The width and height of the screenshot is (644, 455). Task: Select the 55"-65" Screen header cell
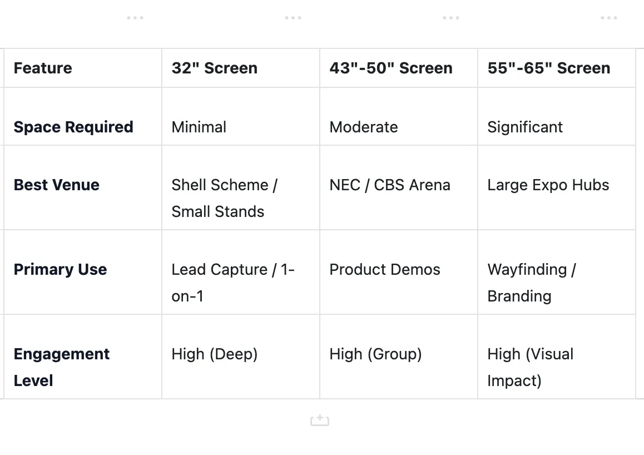click(x=549, y=68)
